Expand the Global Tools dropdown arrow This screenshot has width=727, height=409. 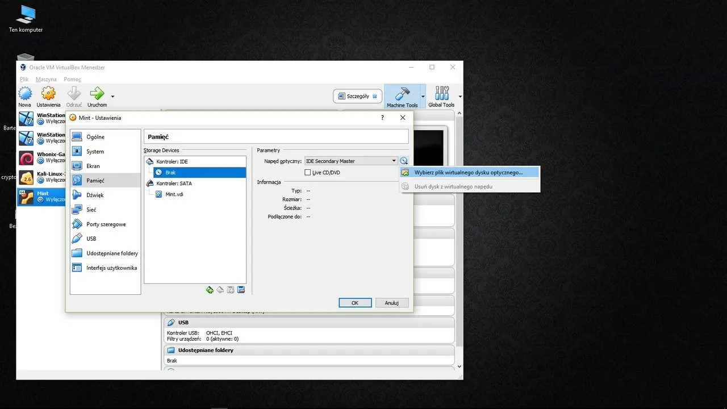(x=459, y=97)
